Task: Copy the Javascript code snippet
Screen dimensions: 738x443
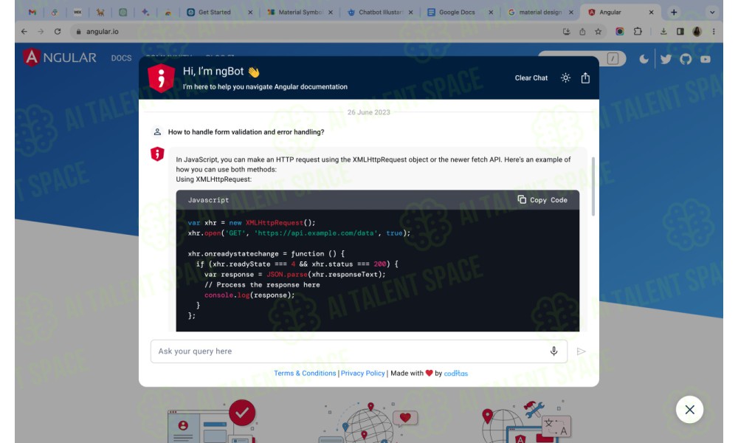Action: pos(542,199)
